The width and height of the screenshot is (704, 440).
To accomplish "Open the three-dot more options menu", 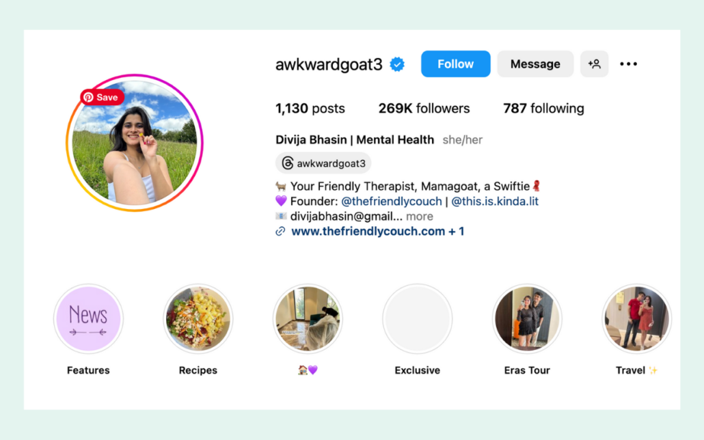I will point(628,64).
